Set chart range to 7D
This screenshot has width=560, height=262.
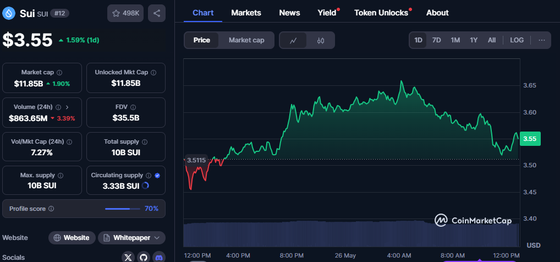436,40
